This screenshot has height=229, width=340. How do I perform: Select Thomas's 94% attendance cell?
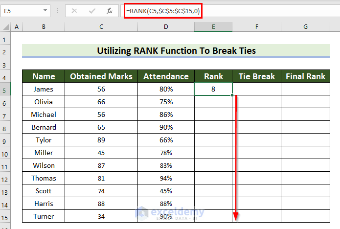tap(166, 178)
